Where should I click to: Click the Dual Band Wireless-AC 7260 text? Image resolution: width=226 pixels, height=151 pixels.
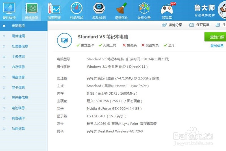[115, 131]
